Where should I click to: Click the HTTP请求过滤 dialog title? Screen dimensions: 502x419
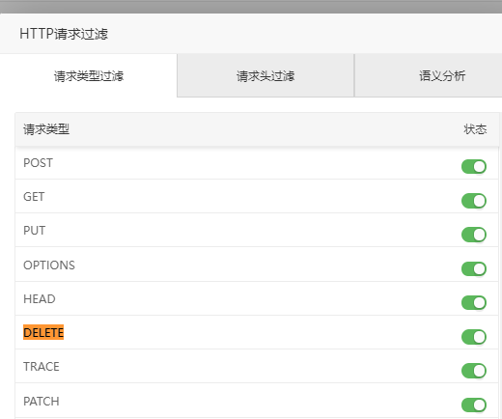pyautogui.click(x=64, y=34)
